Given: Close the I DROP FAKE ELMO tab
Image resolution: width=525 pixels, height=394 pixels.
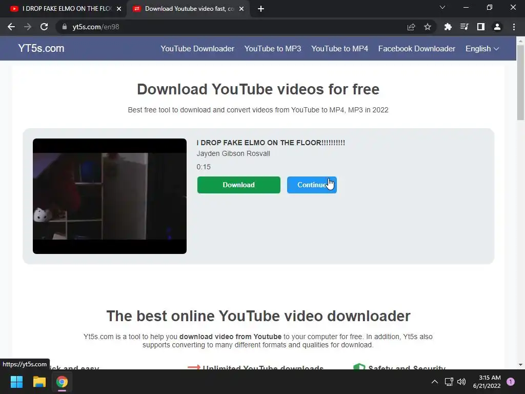Looking at the screenshot, I should click(x=119, y=9).
